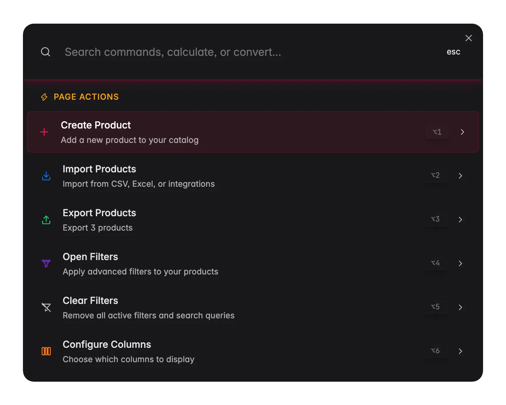Click 'Choose which columns to display'
Image resolution: width=506 pixels, height=405 pixels.
(x=128, y=359)
